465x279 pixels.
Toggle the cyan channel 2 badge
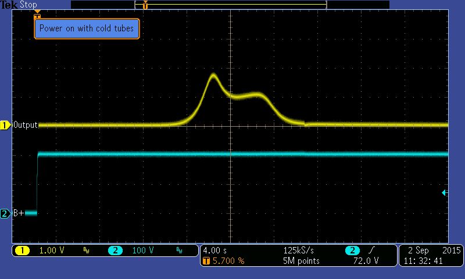pos(115,251)
